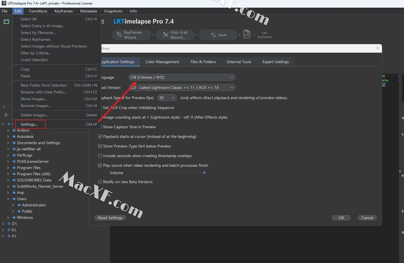
Task: Select the SOLIDWORKS Data folder
Action: [x=34, y=180]
